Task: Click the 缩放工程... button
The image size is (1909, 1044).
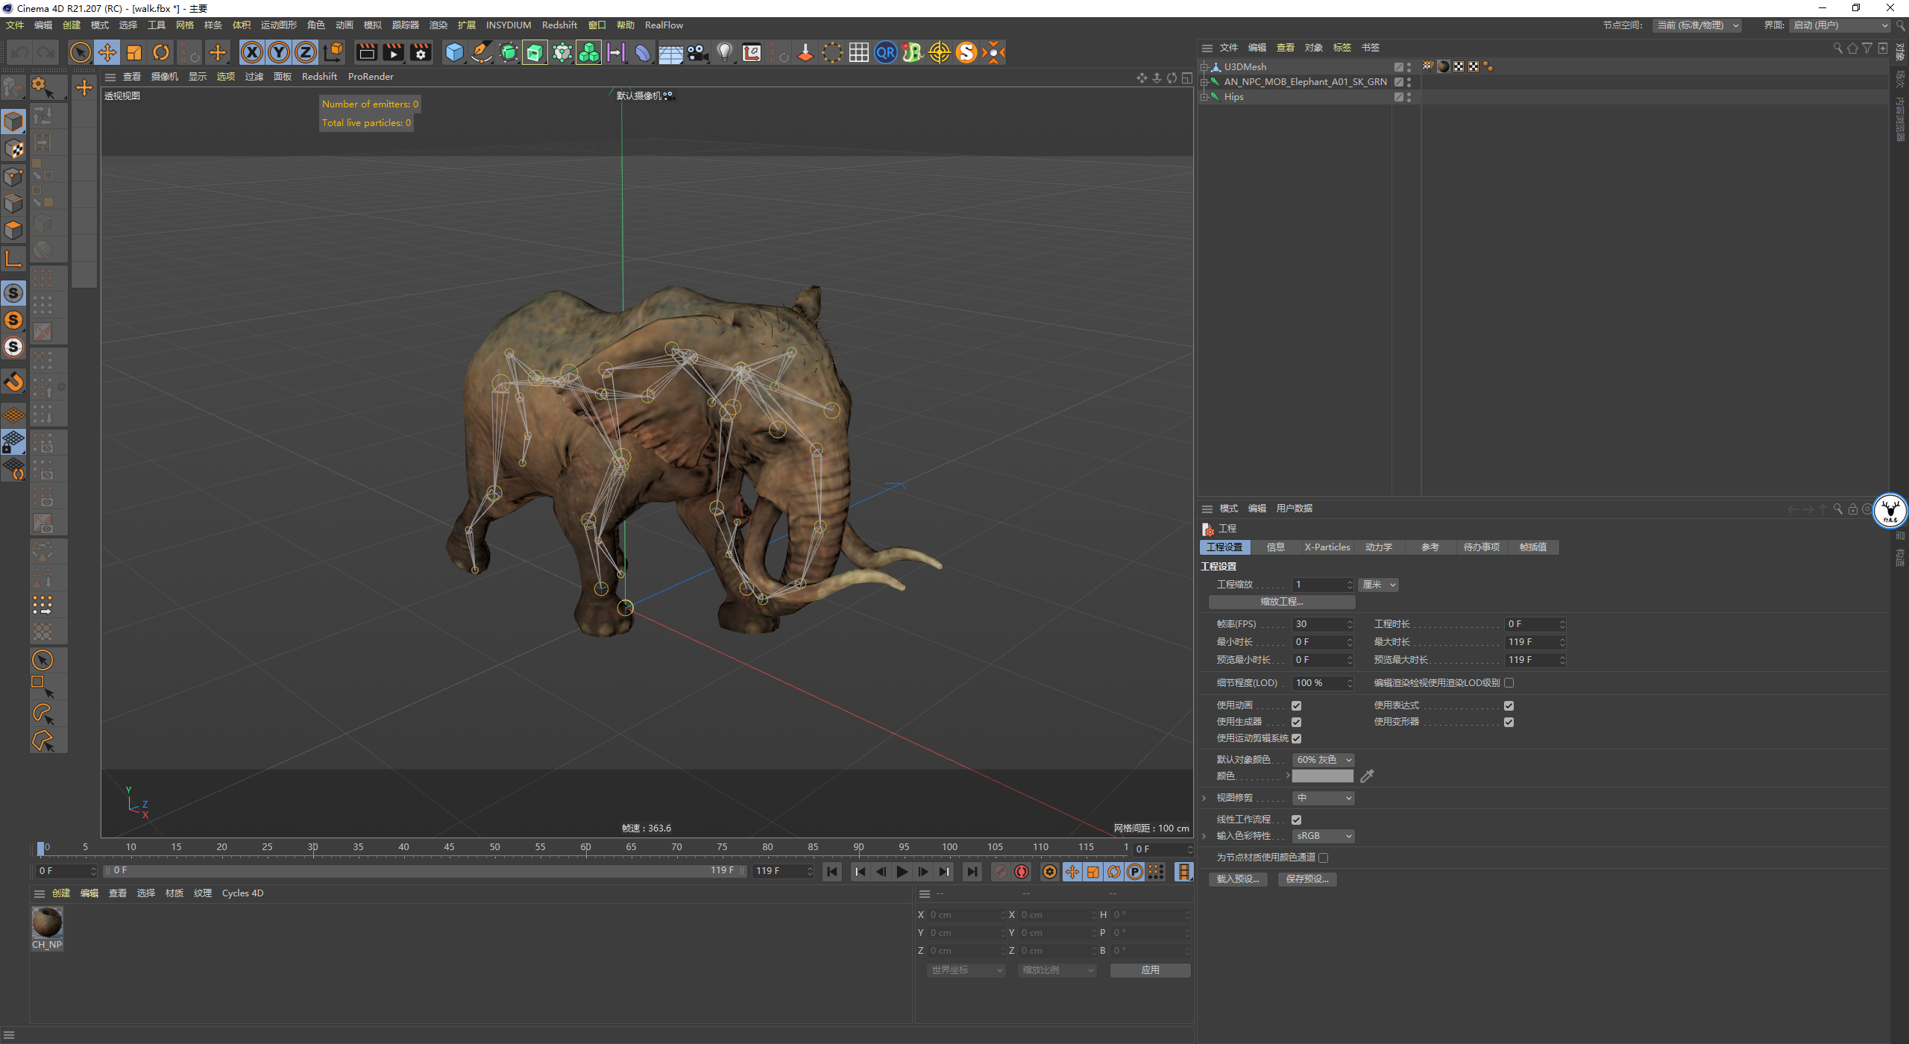Action: pyautogui.click(x=1281, y=602)
